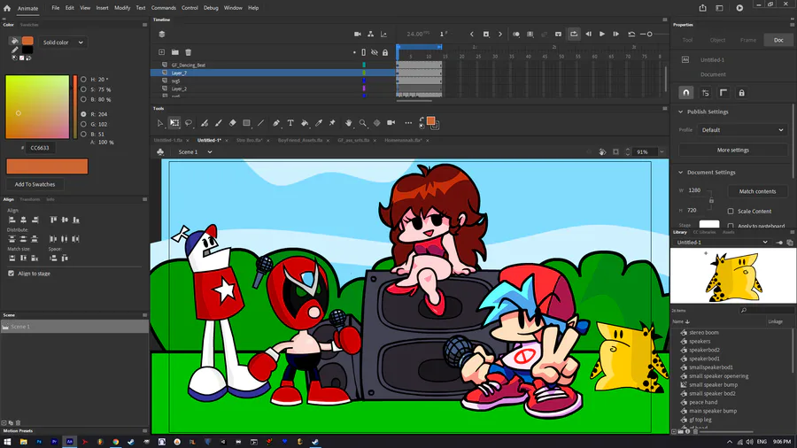Insert keyframe using the timeline center button
This screenshot has width=797, height=448.
coord(486,34)
